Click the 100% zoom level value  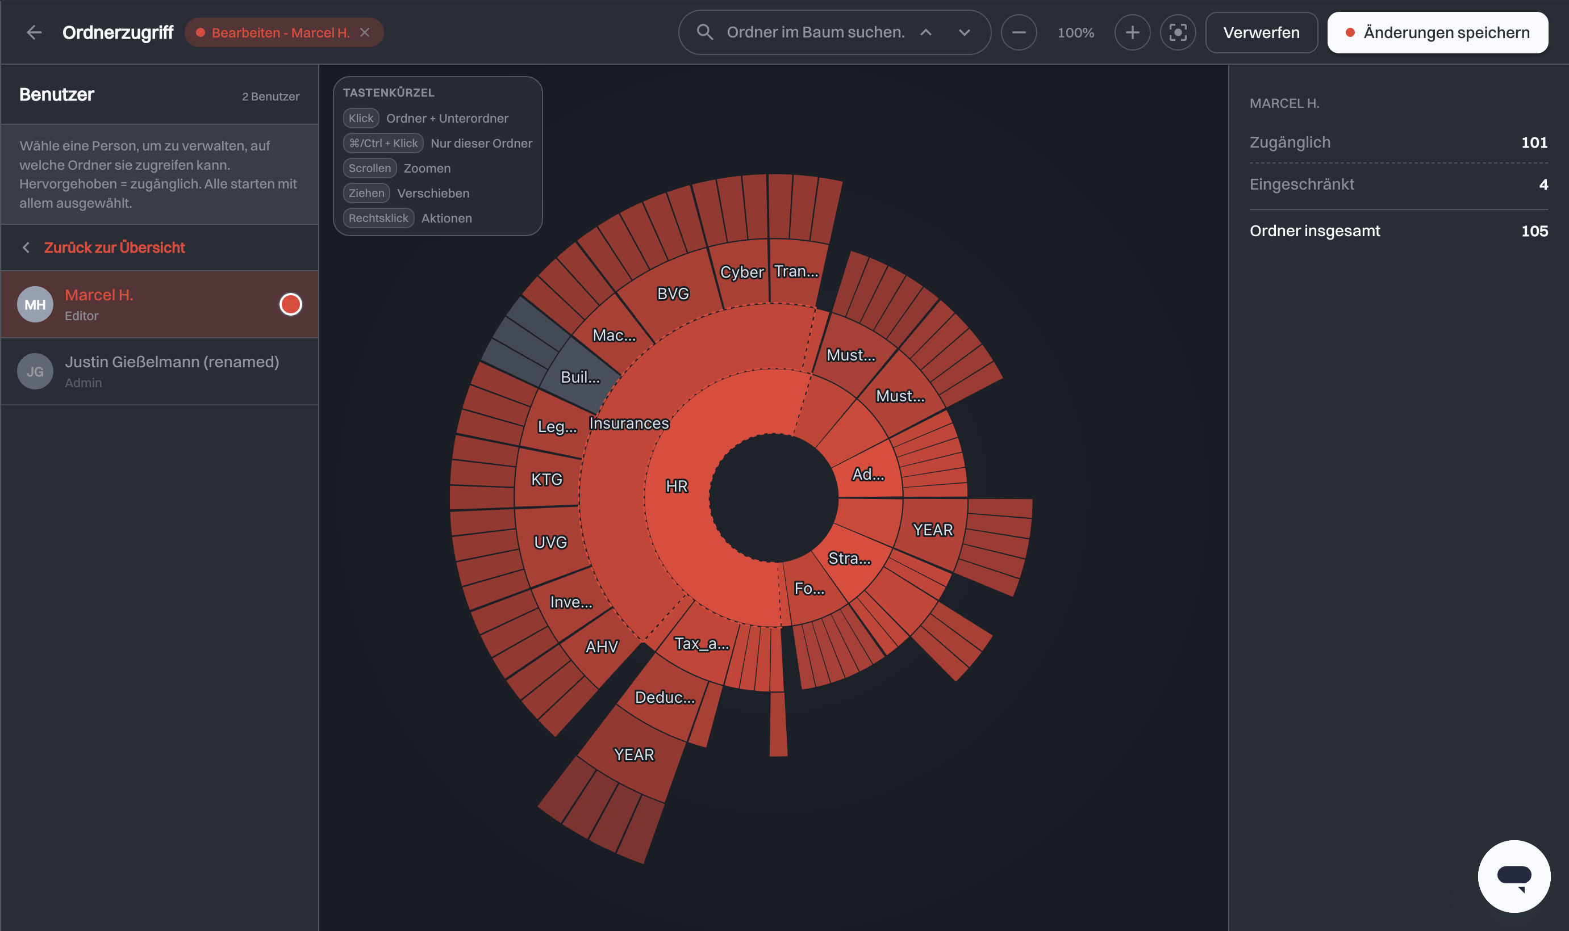[x=1075, y=32]
